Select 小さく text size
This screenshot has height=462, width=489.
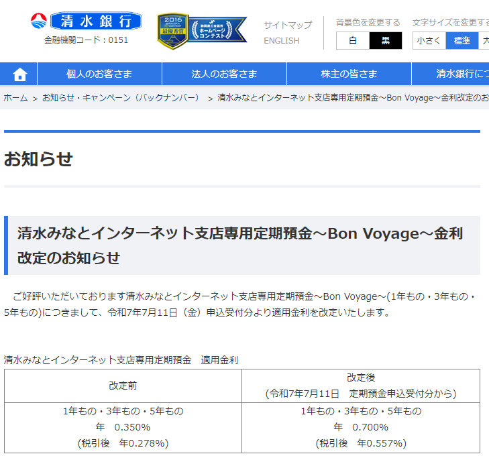[429, 40]
